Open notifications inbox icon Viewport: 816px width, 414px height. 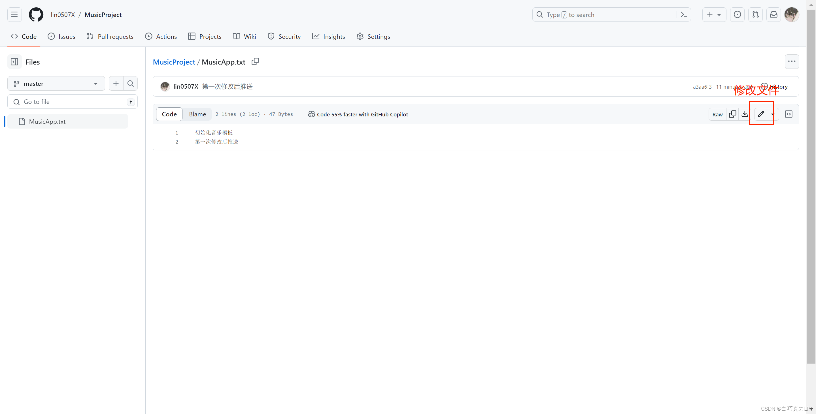[773, 14]
